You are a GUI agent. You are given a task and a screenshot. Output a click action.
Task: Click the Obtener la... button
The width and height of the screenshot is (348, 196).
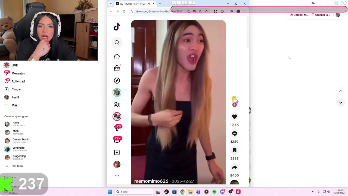pos(321,15)
